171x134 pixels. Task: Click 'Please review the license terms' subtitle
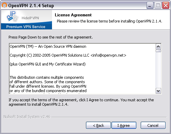click(109, 21)
